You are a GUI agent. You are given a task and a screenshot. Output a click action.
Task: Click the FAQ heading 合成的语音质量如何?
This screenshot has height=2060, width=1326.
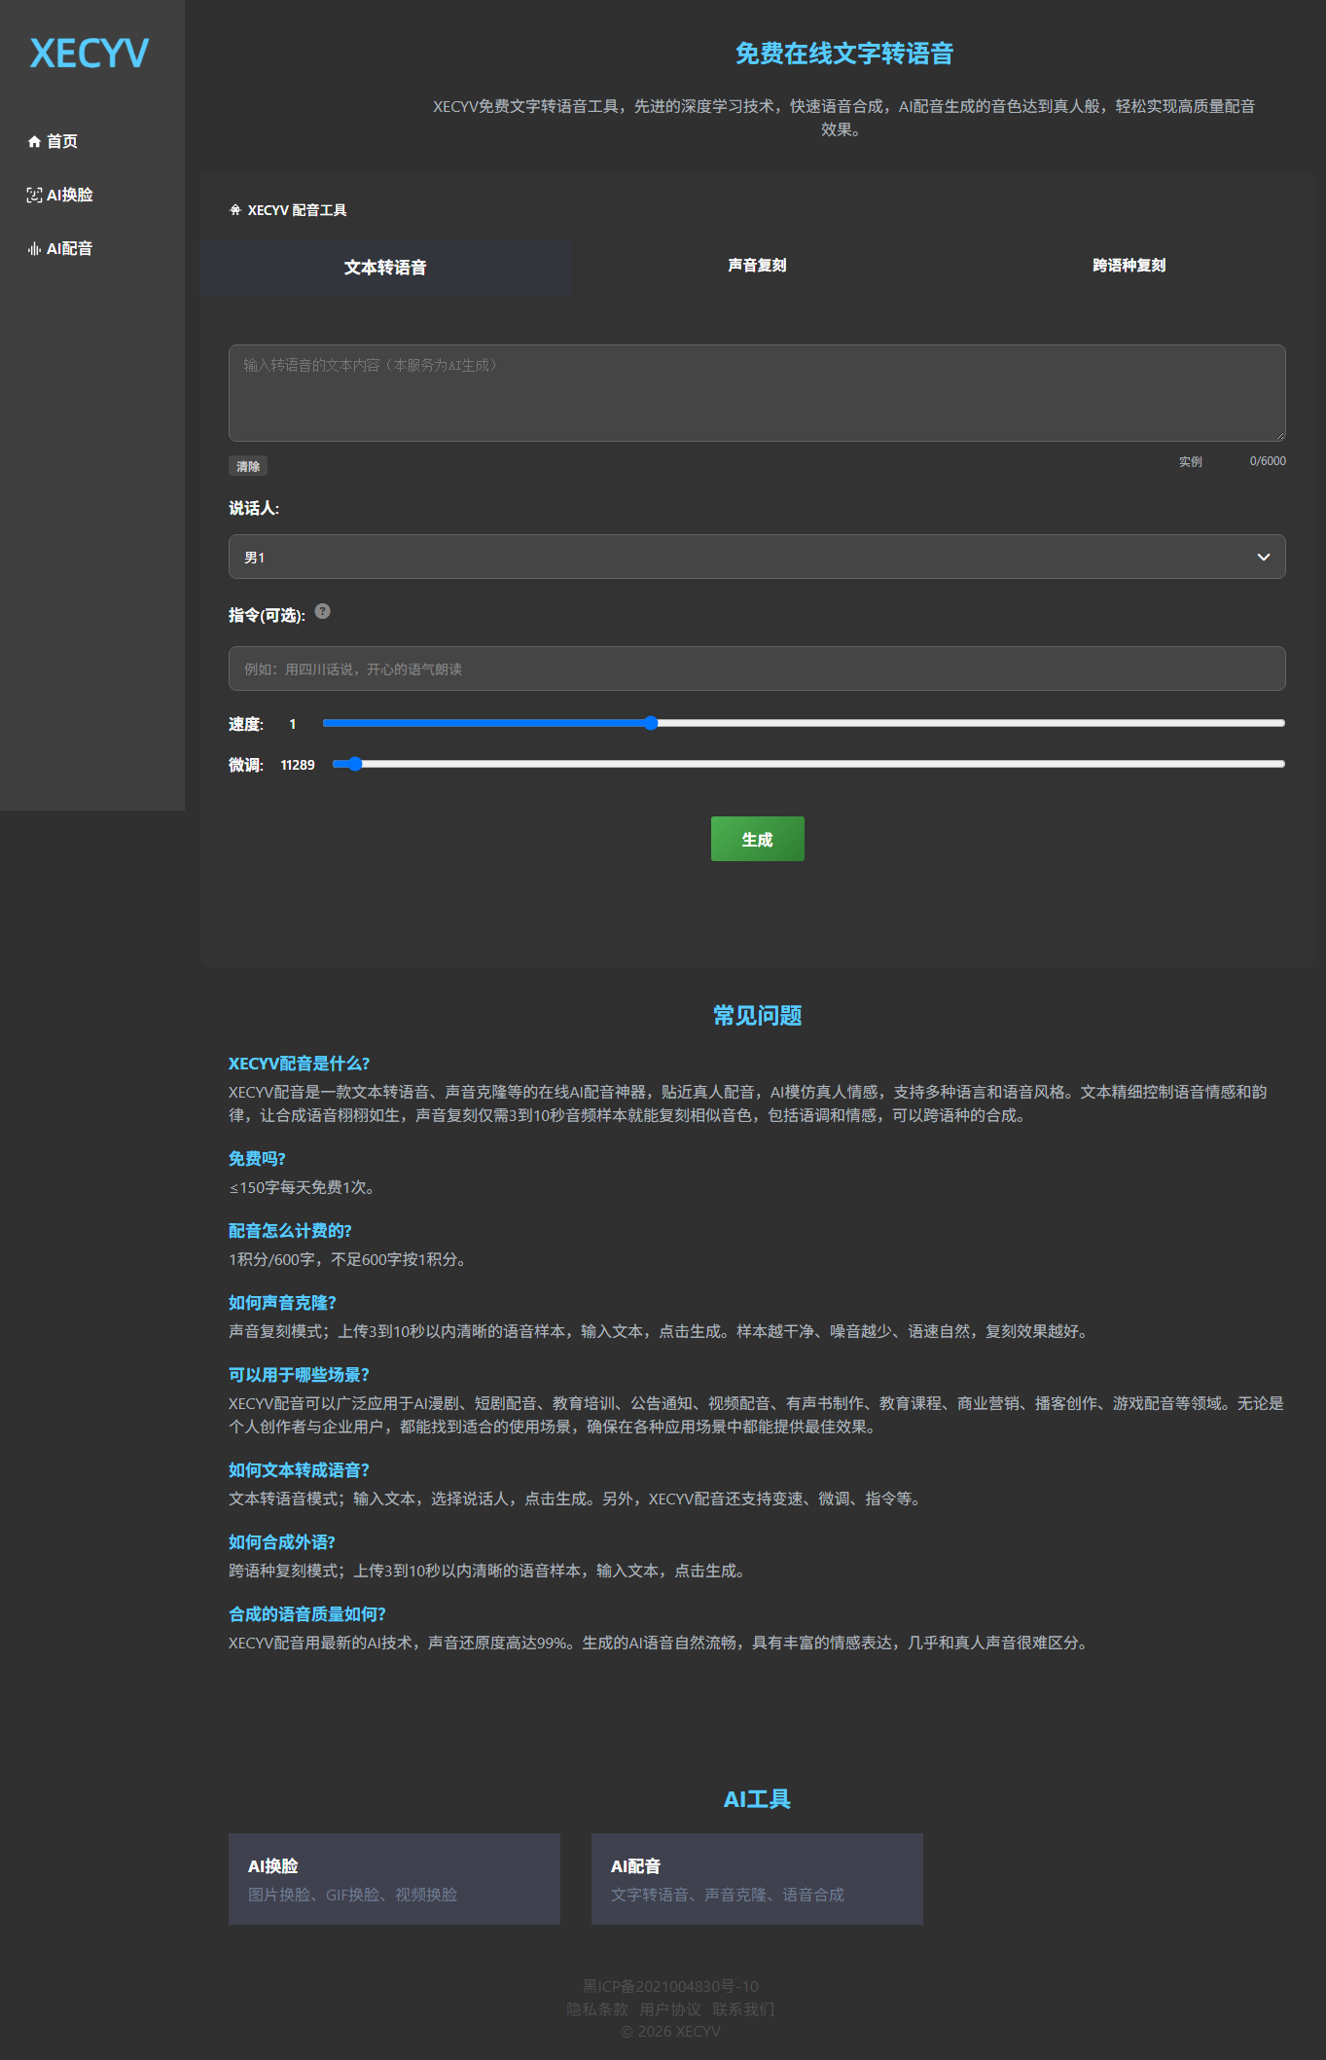pyautogui.click(x=307, y=1614)
